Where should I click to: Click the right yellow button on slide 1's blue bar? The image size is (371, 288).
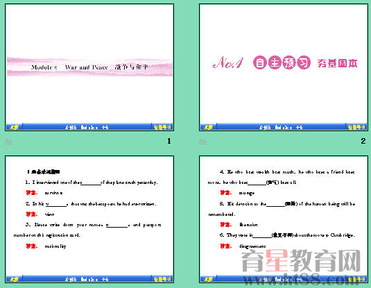[x=162, y=127]
